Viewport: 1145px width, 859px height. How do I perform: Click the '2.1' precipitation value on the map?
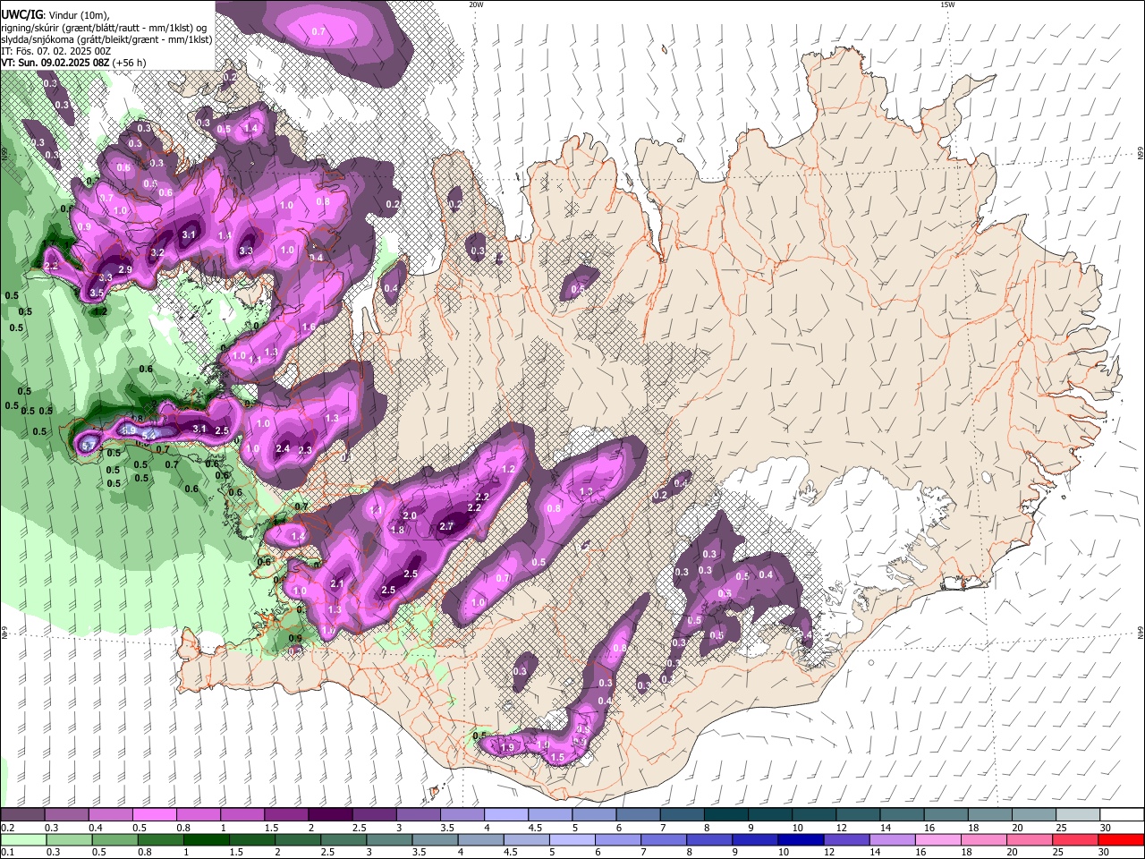point(336,584)
